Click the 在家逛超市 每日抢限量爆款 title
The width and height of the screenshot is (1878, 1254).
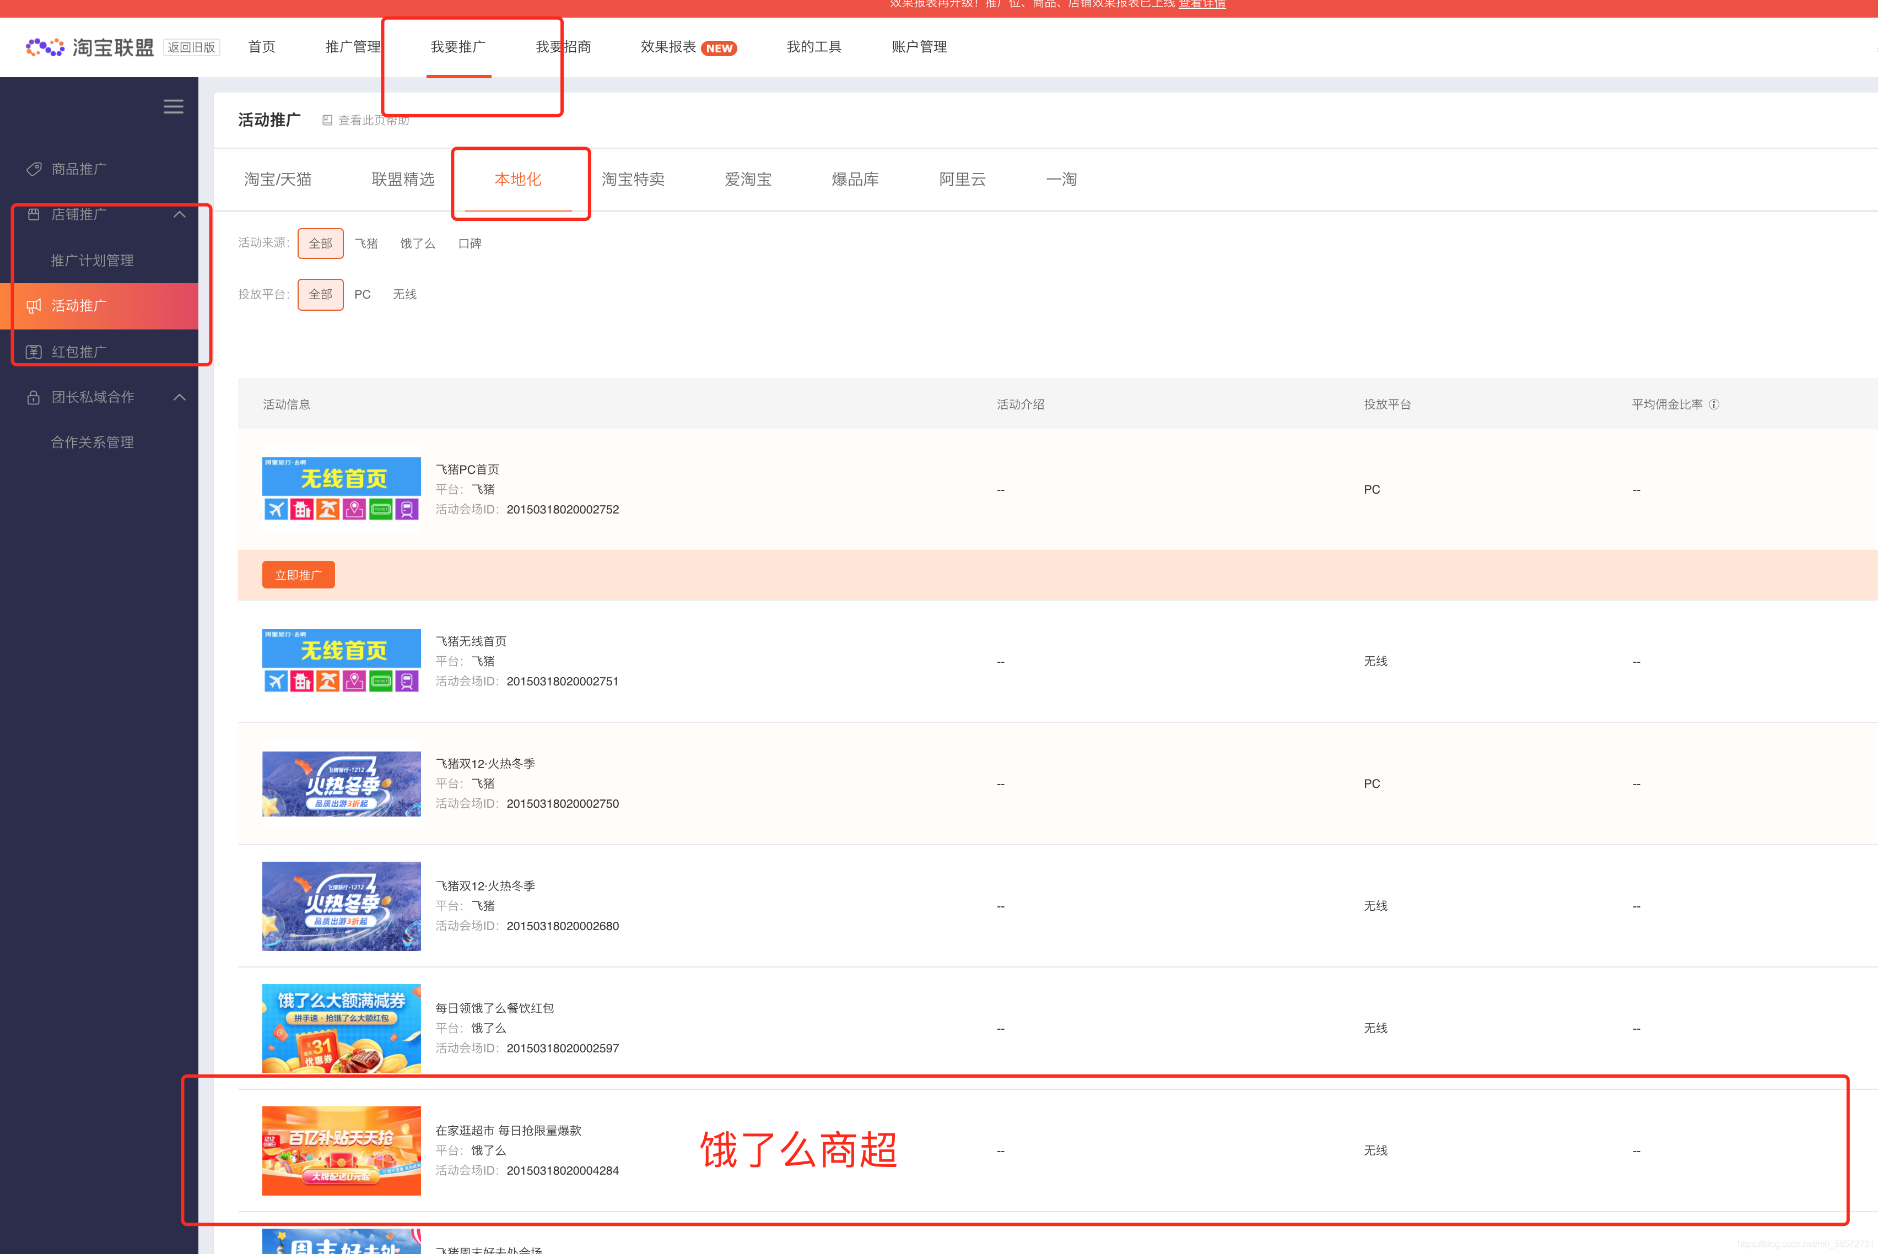click(508, 1131)
